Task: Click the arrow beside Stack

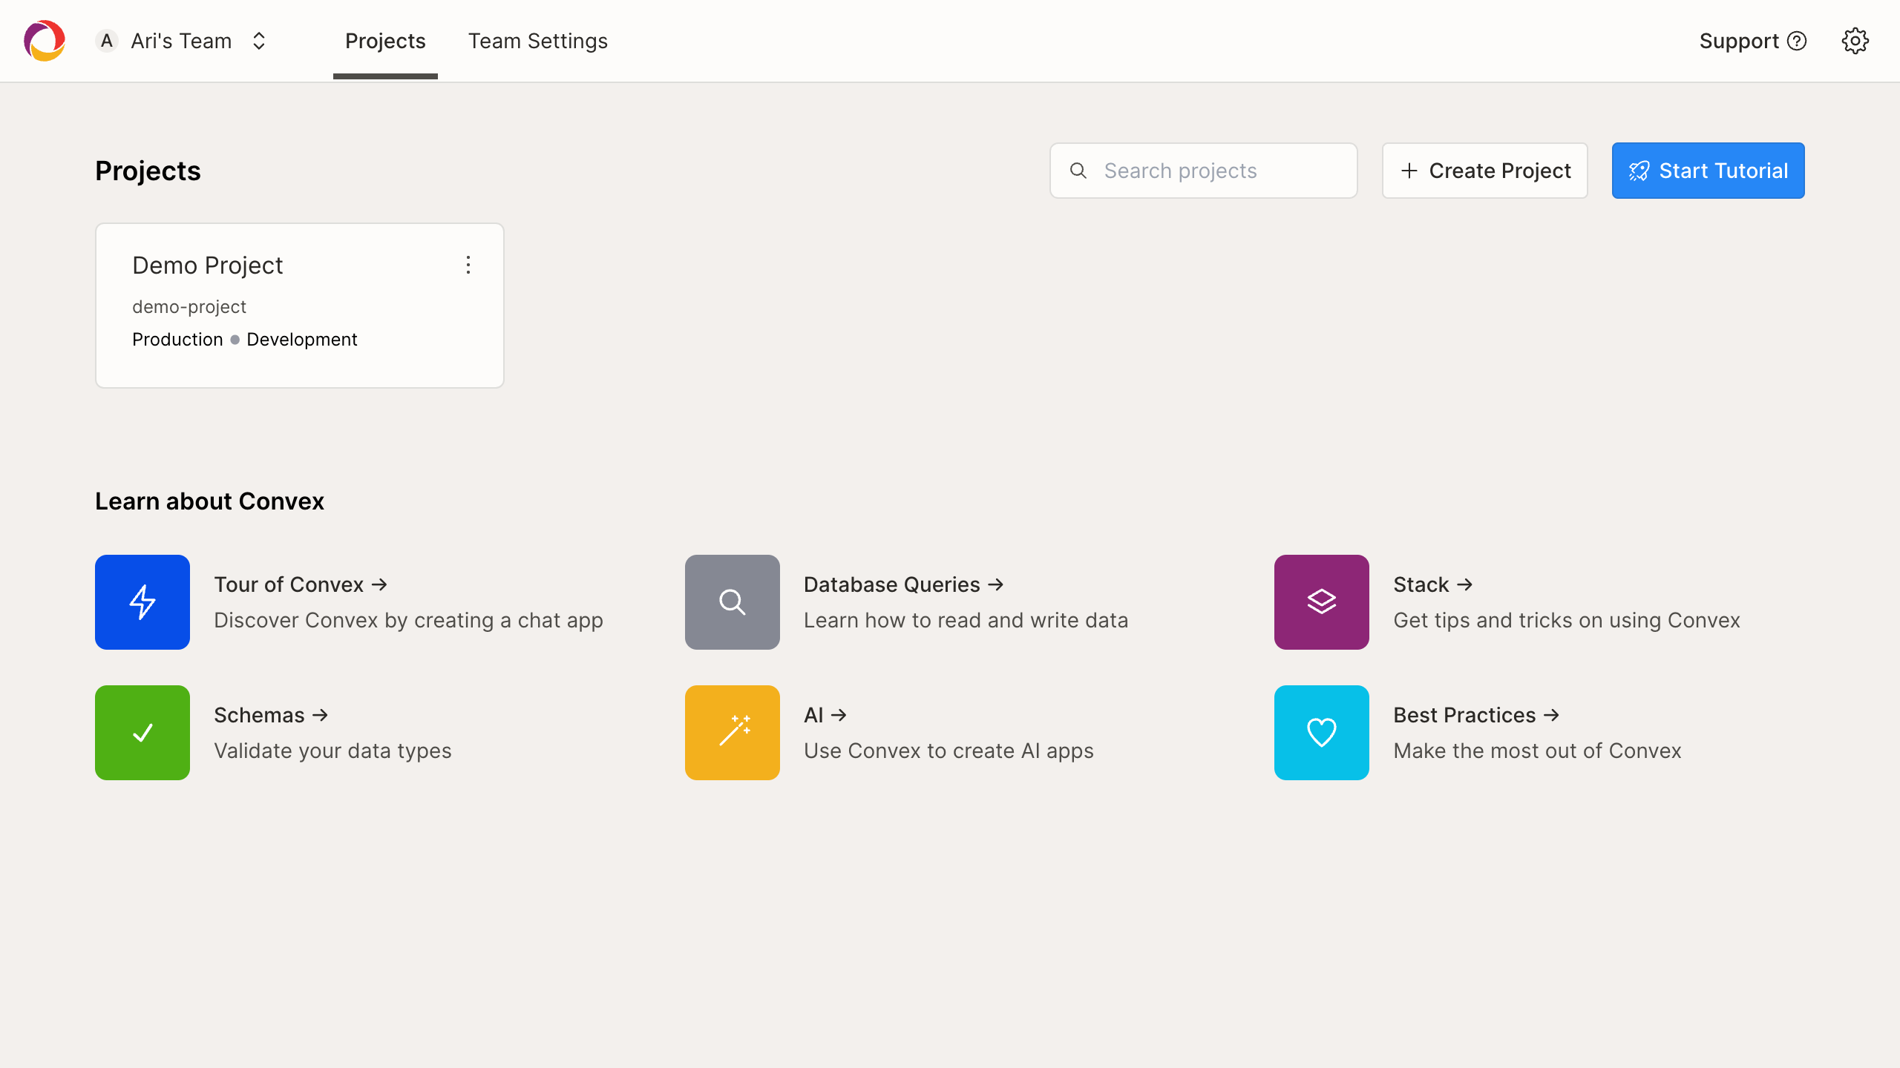Action: (x=1464, y=584)
